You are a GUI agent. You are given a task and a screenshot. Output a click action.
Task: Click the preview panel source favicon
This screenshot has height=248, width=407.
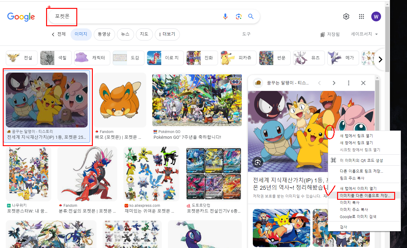(258, 83)
